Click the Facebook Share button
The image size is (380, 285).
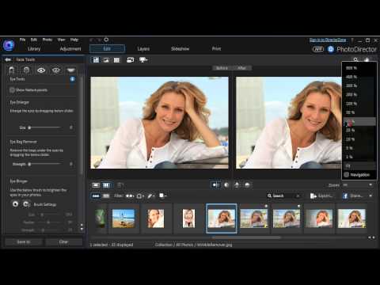353,196
